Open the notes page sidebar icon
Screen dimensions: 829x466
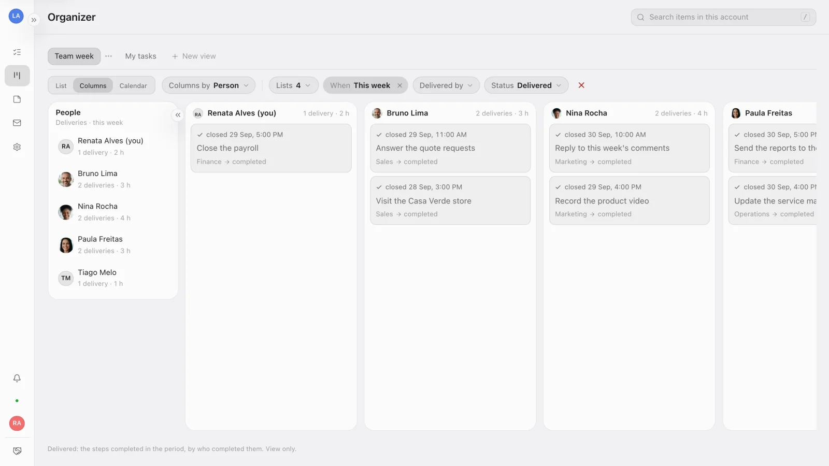pos(17,99)
